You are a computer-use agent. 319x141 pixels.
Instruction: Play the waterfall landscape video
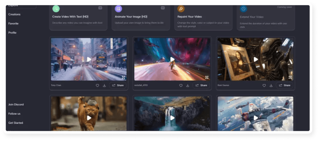tap(172, 118)
